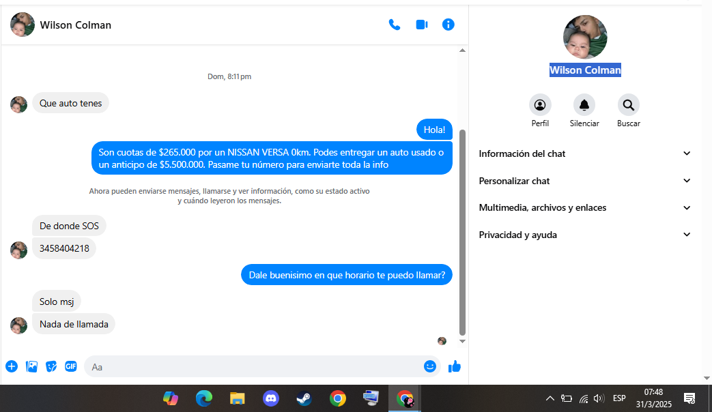Expand Información del chat section

point(585,153)
